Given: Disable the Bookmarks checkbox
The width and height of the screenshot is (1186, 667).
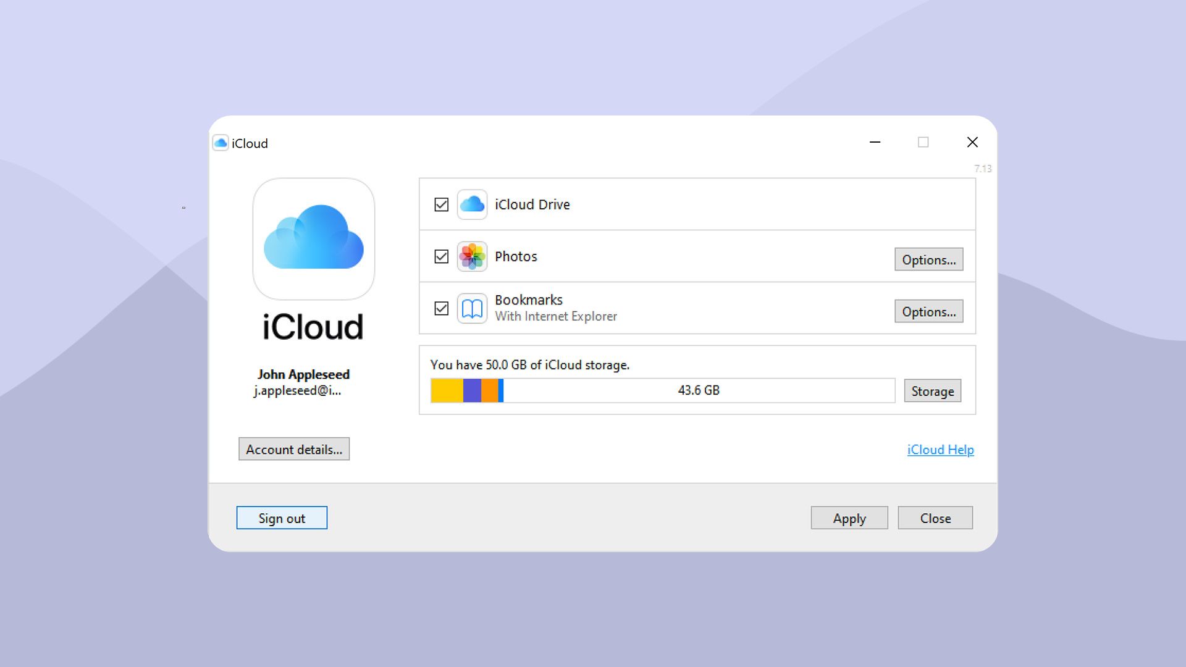Looking at the screenshot, I should (x=441, y=308).
